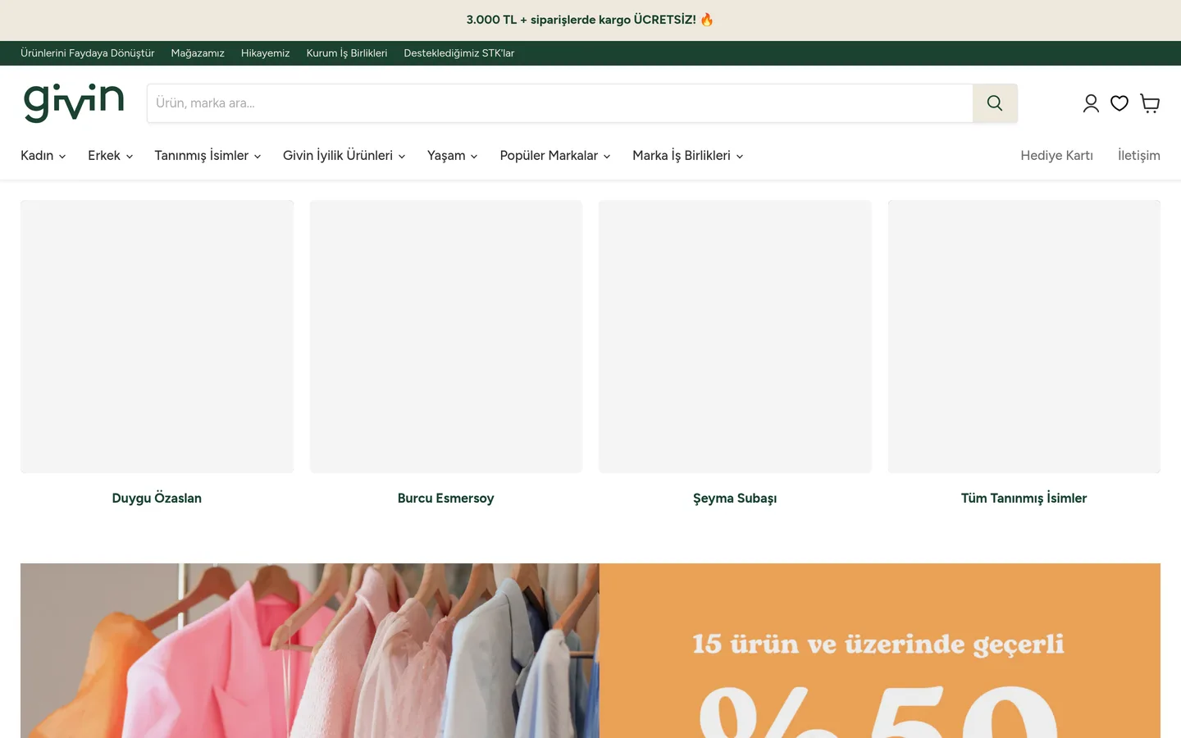Open the Hikayemiz top link

click(266, 53)
